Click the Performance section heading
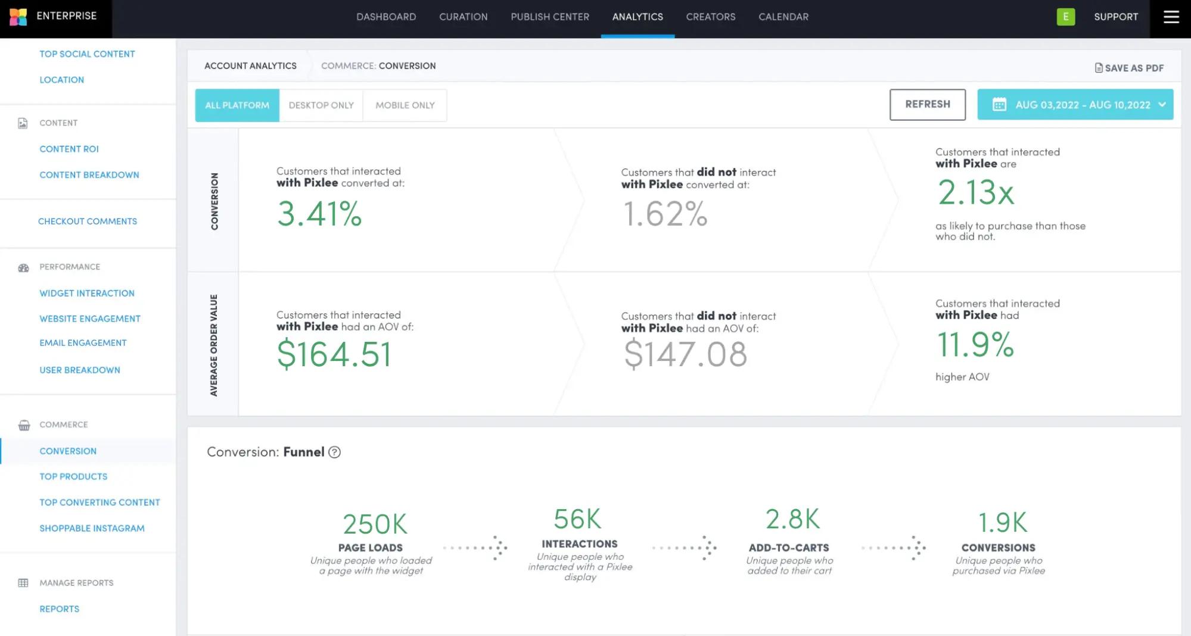 70,267
